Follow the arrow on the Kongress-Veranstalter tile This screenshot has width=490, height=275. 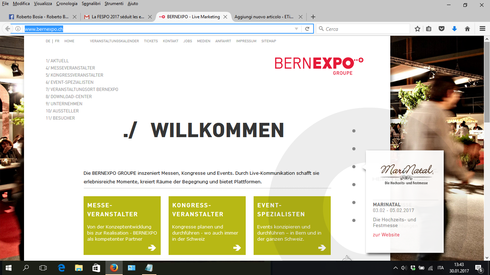tap(237, 247)
